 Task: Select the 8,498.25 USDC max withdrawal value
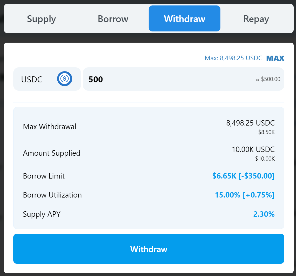[x=250, y=123]
